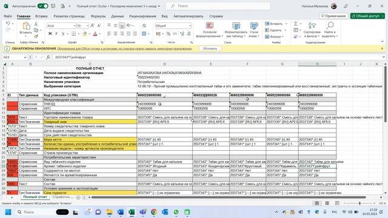The width and height of the screenshot is (388, 218).
Task: Switch to Разметка страницы tab
Action: click(69, 16)
